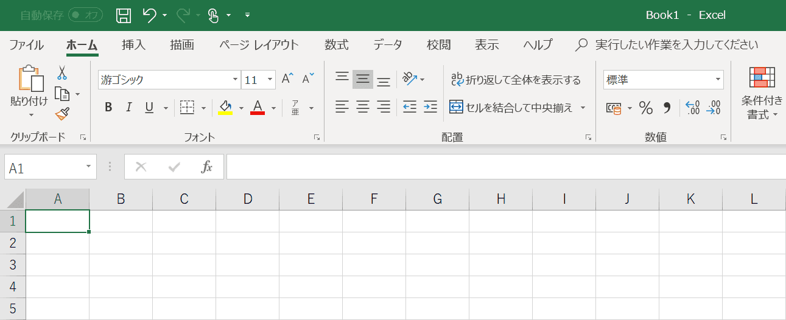Switch to the 描画 tab
Viewport: 786px width, 320px height.
click(x=182, y=45)
